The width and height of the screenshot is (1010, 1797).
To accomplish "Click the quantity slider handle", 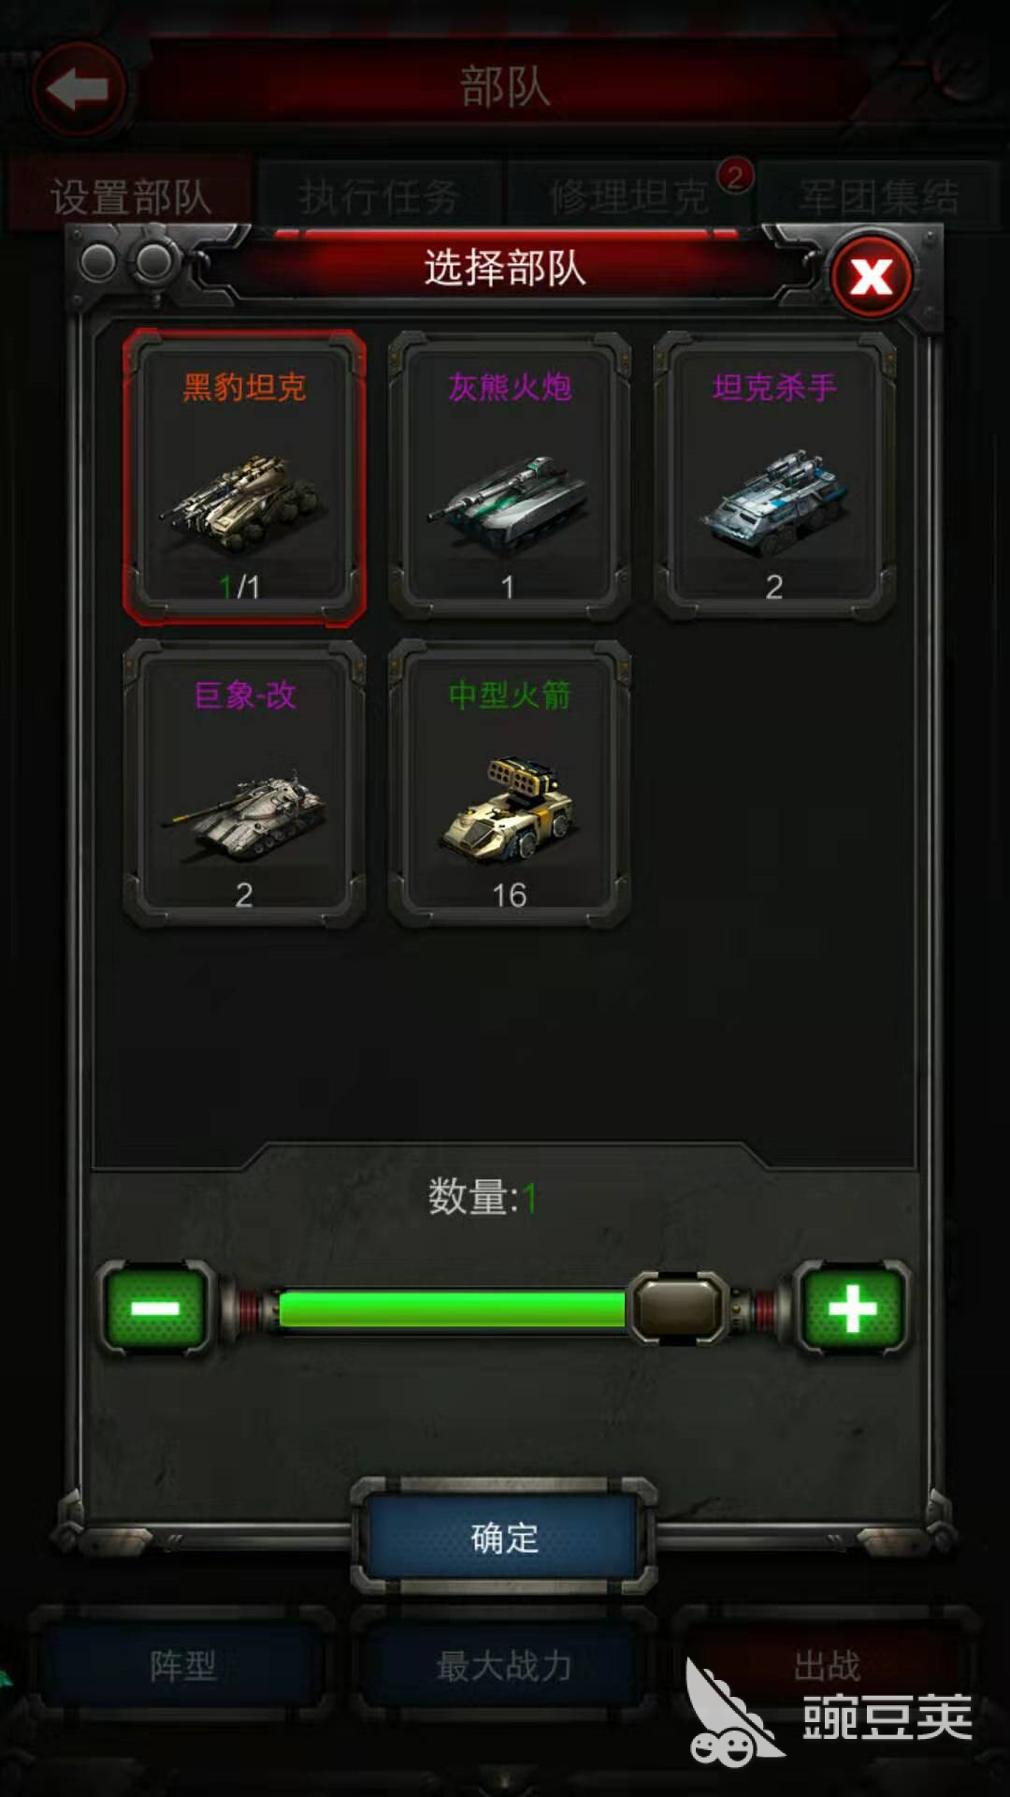I will click(679, 1308).
